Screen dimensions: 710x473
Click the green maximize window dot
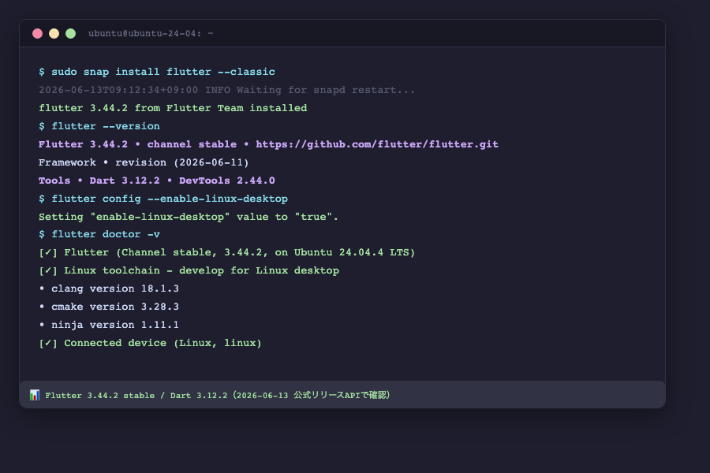tap(71, 33)
